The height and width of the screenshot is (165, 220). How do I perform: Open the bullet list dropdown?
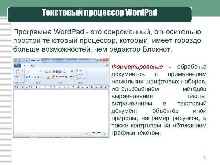coord(60,72)
